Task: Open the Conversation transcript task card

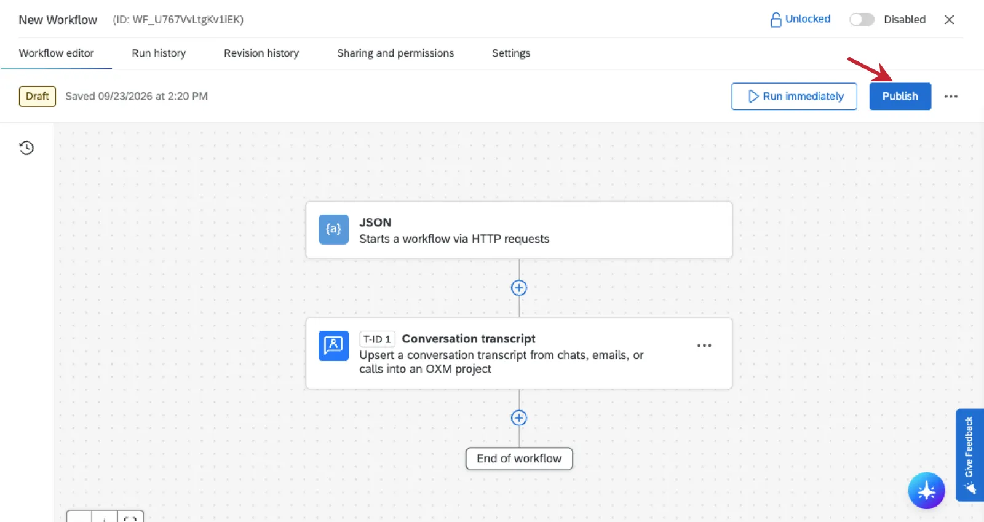Action: tap(519, 354)
